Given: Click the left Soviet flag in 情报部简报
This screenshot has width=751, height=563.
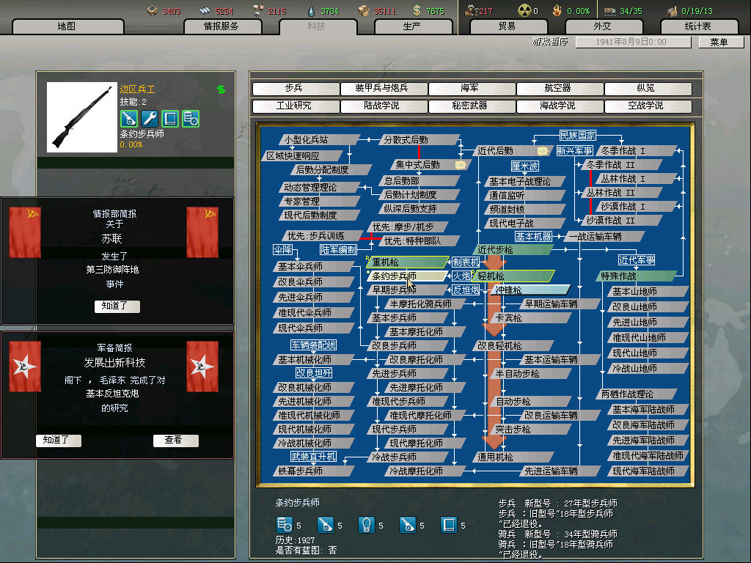Looking at the screenshot, I should (x=25, y=232).
